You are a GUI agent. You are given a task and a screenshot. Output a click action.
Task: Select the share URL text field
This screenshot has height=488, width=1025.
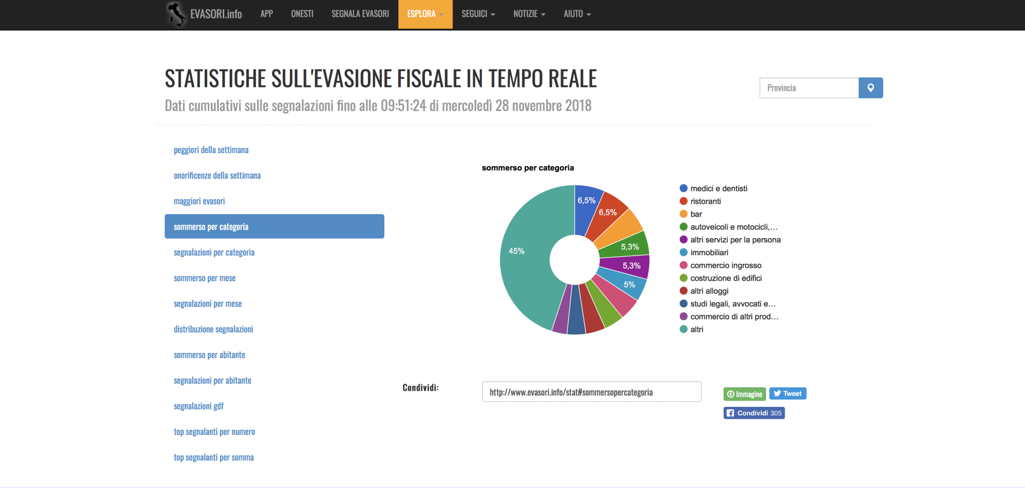[591, 392]
